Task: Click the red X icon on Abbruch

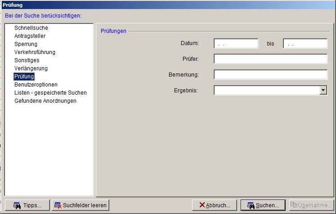Action: point(202,205)
